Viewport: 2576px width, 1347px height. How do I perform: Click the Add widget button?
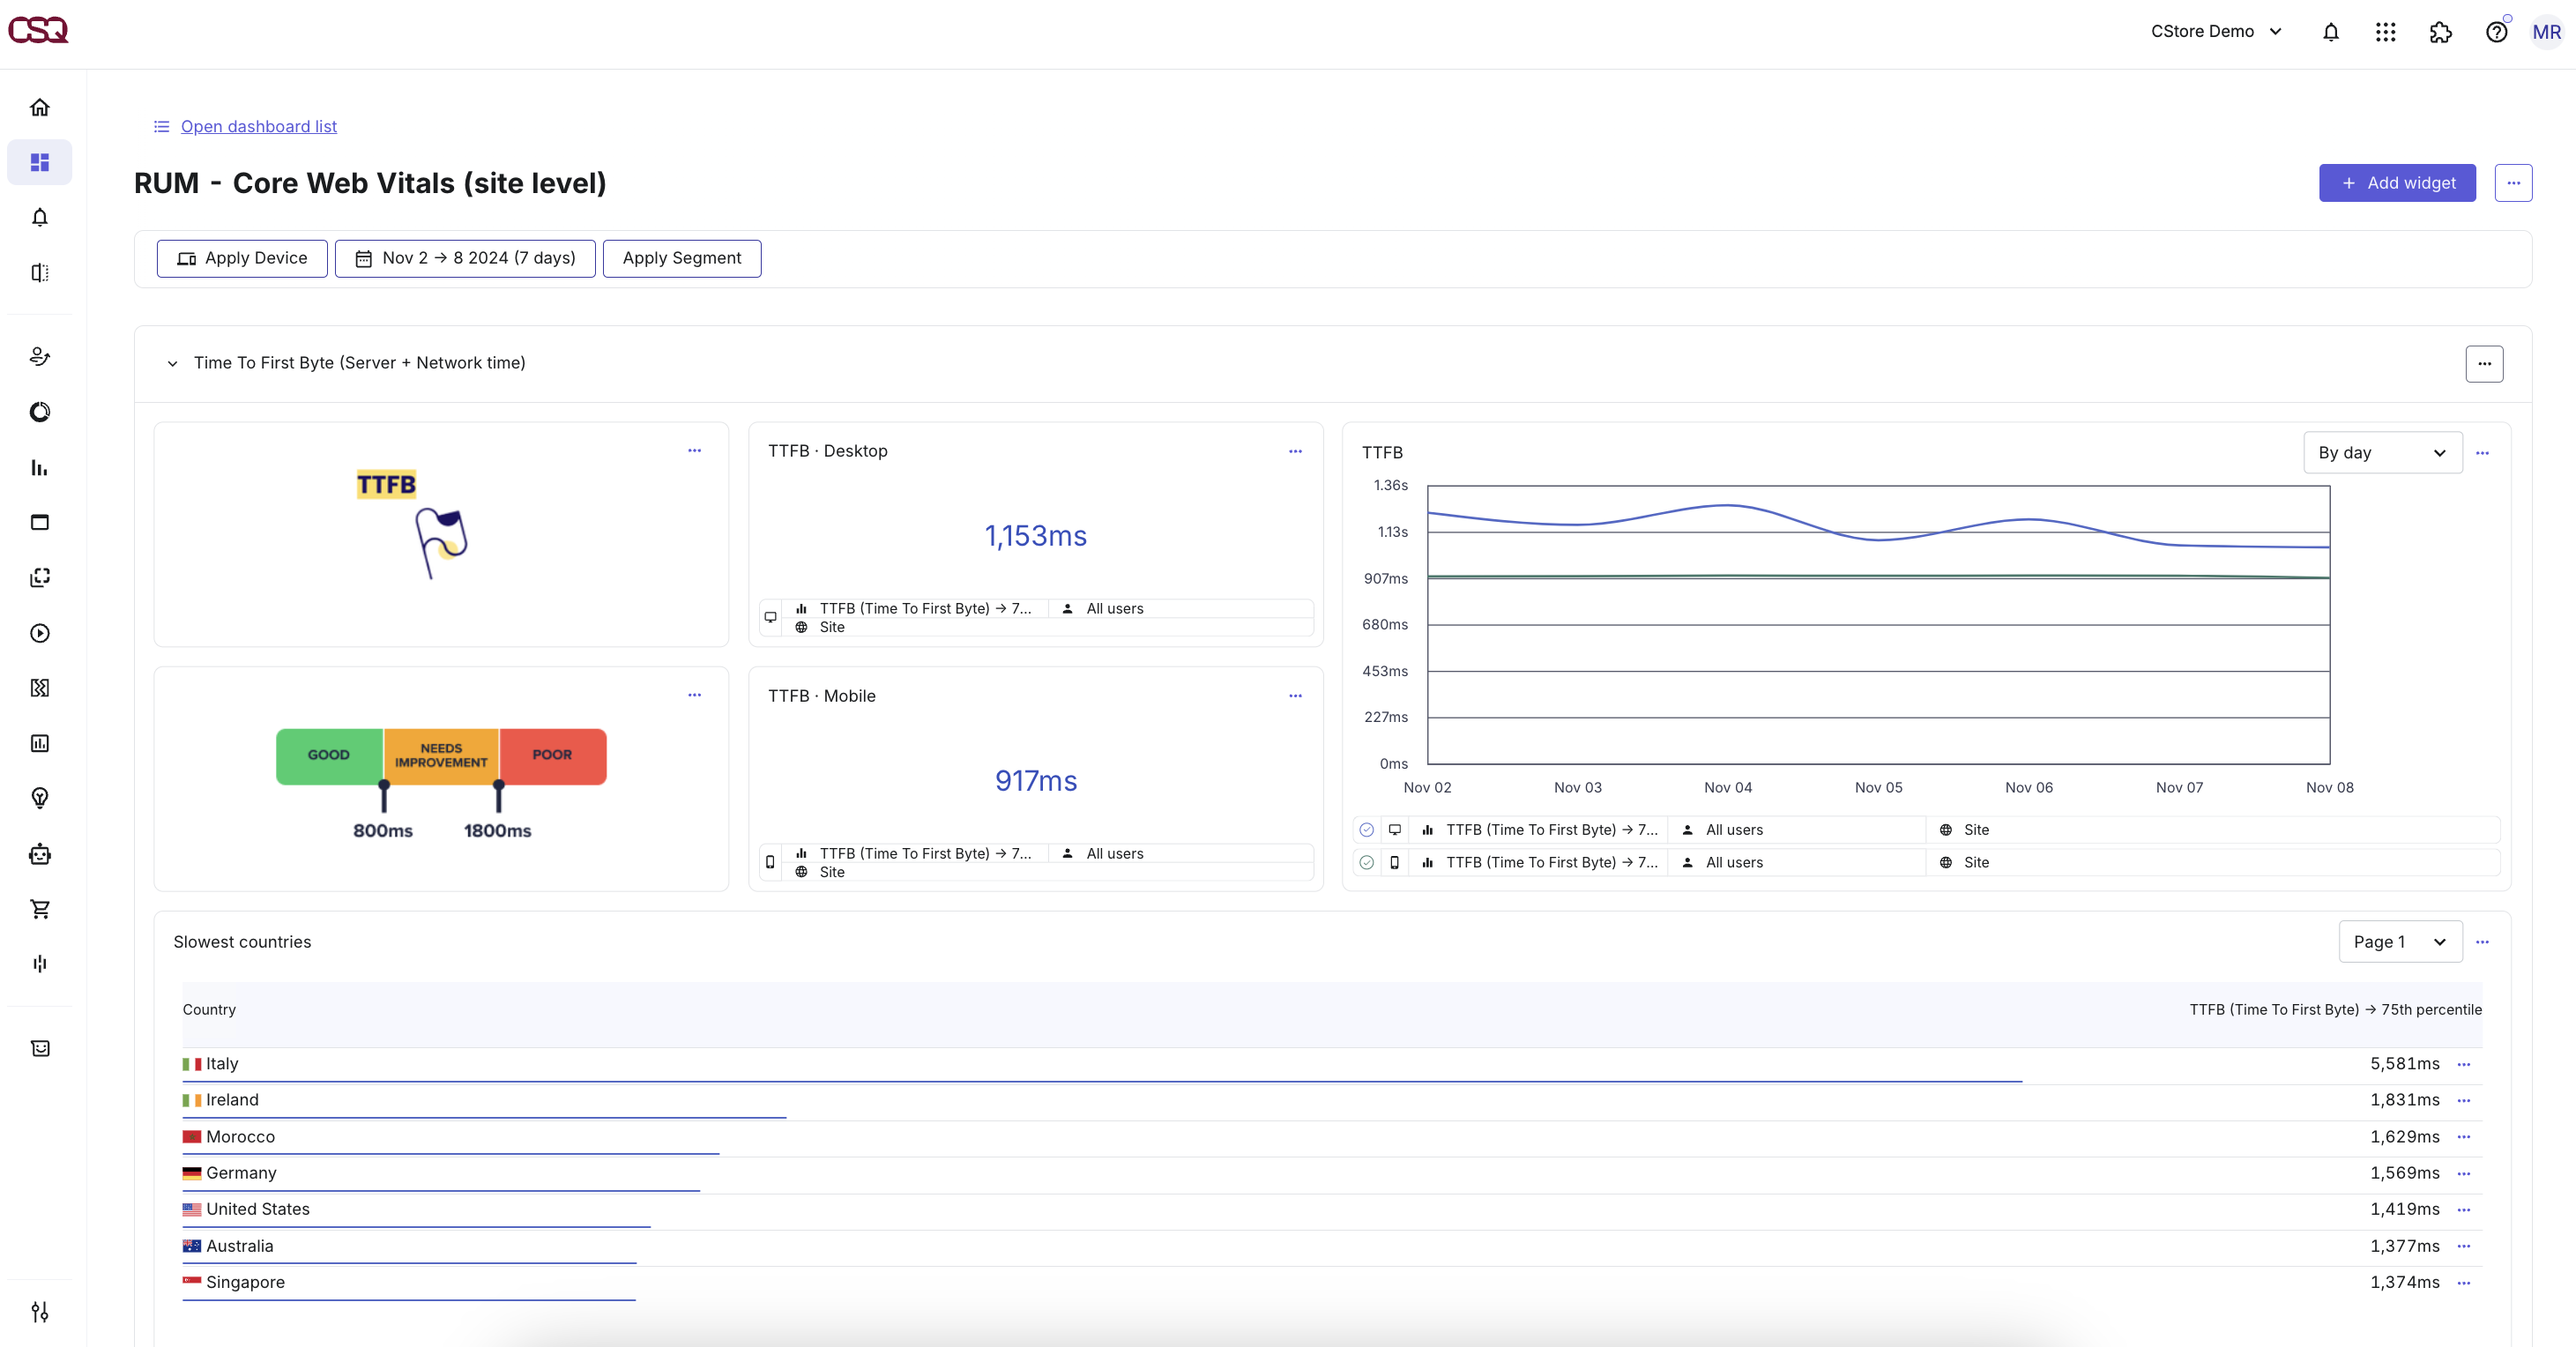tap(2397, 183)
